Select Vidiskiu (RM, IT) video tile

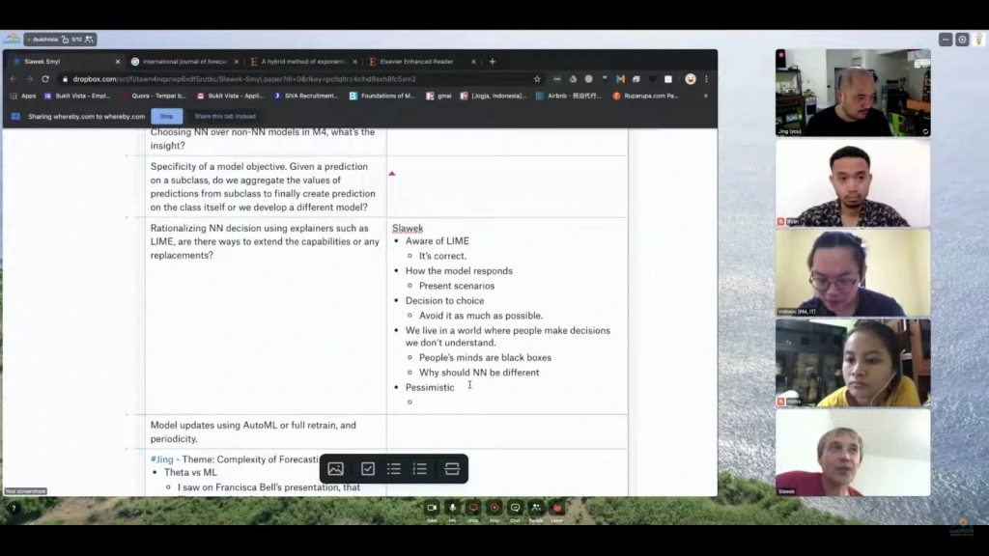click(853, 272)
